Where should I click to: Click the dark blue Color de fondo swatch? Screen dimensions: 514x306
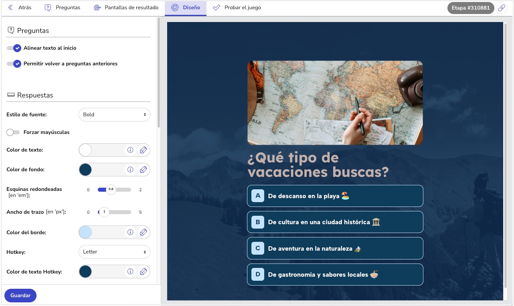coord(85,169)
